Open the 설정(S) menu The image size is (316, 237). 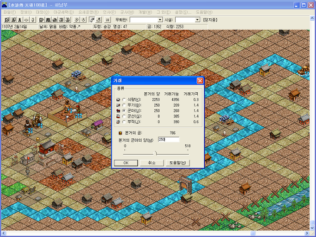183,12
